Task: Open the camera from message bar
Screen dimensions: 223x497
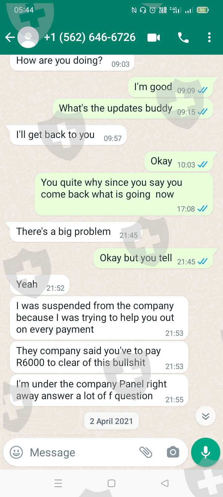Action: tap(173, 452)
